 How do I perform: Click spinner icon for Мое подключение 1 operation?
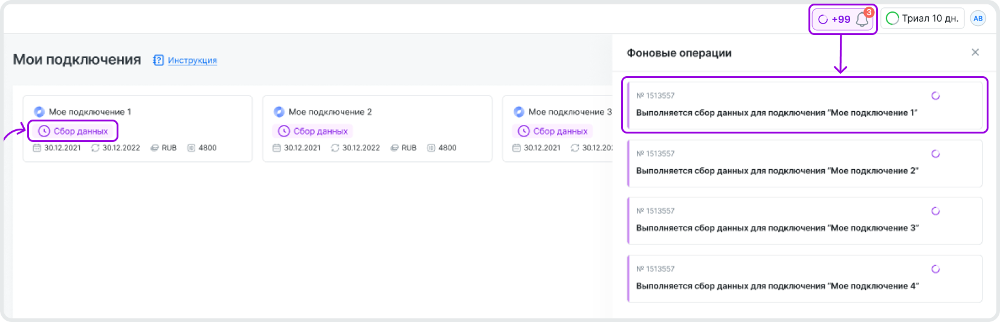pyautogui.click(x=935, y=96)
